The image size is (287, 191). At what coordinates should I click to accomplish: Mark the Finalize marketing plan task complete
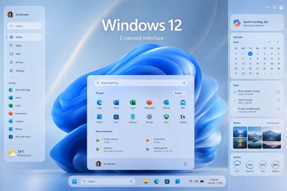pos(278,109)
